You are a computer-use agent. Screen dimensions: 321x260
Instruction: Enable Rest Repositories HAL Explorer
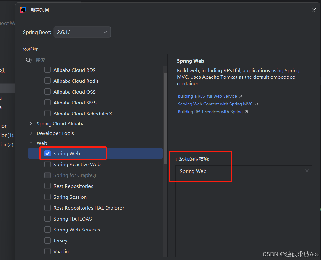[x=47, y=208]
